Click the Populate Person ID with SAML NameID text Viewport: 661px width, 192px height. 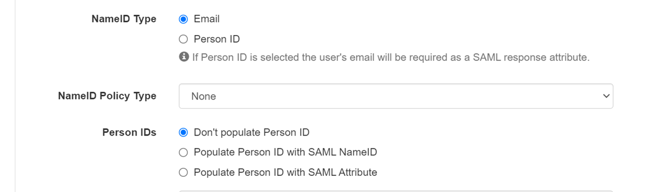pos(285,152)
